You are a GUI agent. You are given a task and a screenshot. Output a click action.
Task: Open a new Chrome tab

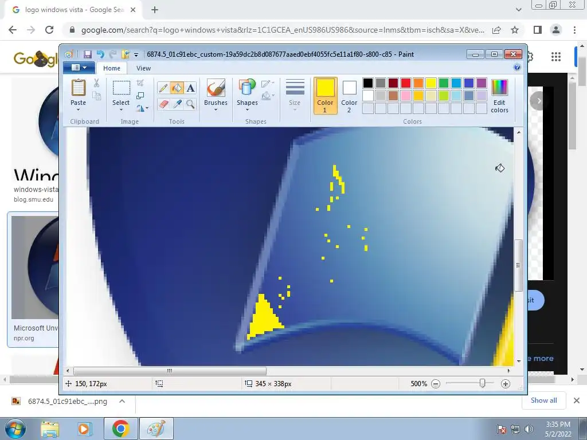pos(155,10)
